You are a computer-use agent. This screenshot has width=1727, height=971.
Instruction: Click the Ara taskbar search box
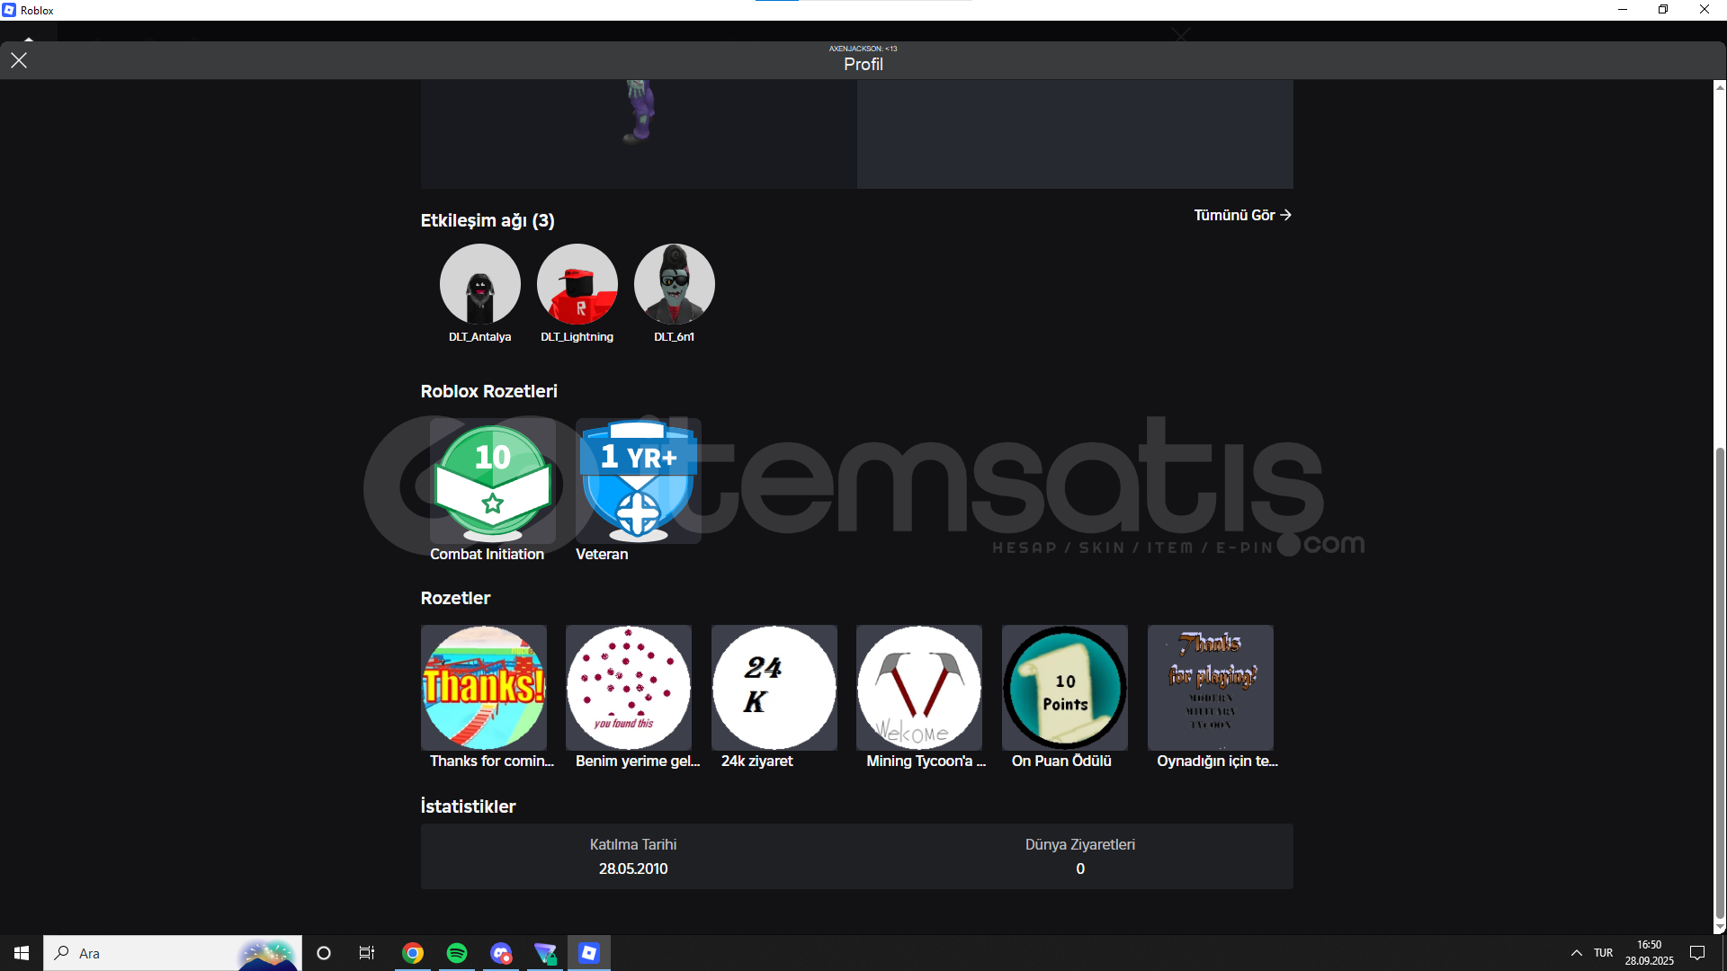pyautogui.click(x=173, y=953)
